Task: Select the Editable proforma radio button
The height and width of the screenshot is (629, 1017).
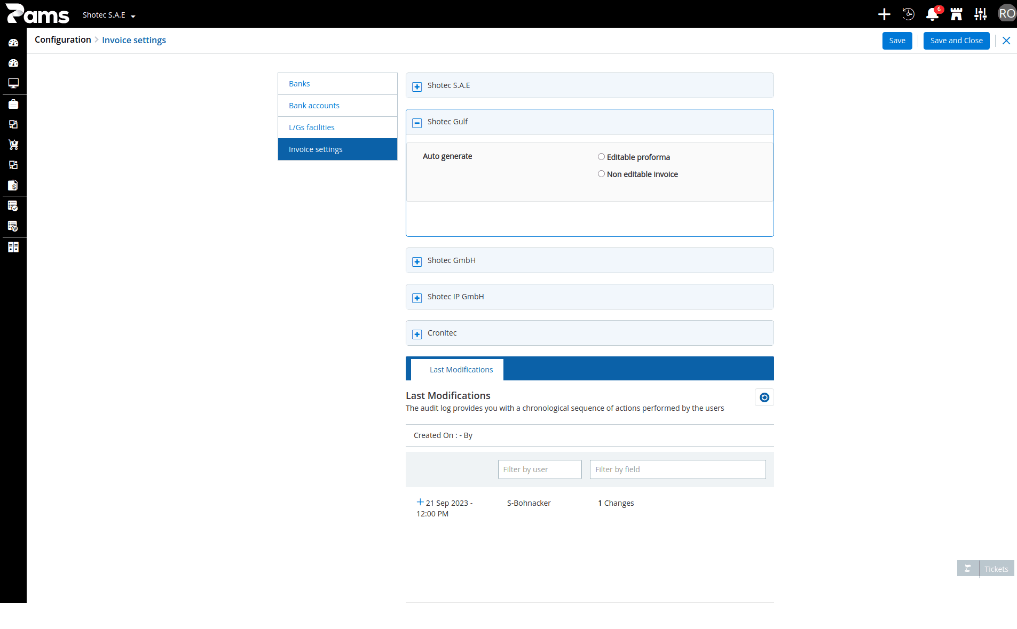Action: pos(601,157)
